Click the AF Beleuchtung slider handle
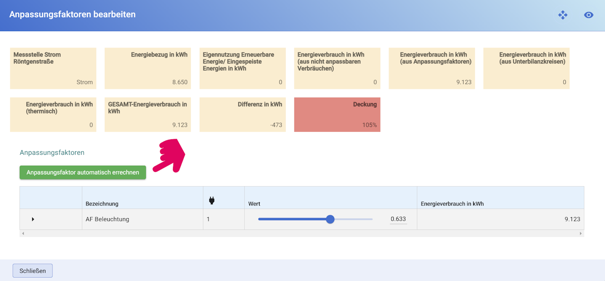Image resolution: width=605 pixels, height=281 pixels. (330, 219)
